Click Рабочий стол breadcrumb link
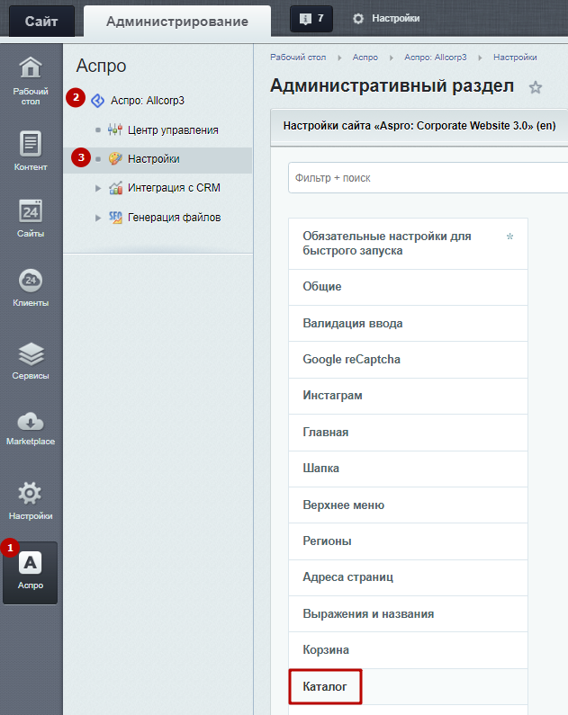568x715 pixels. click(x=298, y=58)
